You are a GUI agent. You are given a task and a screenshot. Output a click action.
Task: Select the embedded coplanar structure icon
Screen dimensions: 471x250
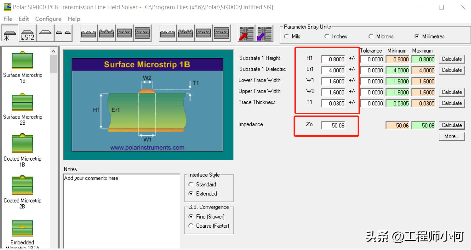(x=124, y=33)
